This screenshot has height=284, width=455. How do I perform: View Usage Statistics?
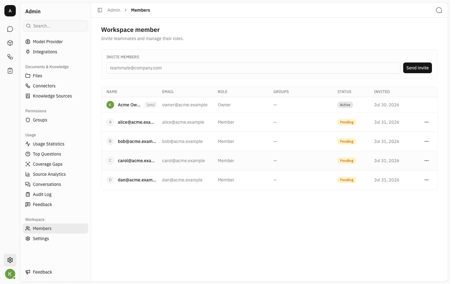pyautogui.click(x=55, y=144)
